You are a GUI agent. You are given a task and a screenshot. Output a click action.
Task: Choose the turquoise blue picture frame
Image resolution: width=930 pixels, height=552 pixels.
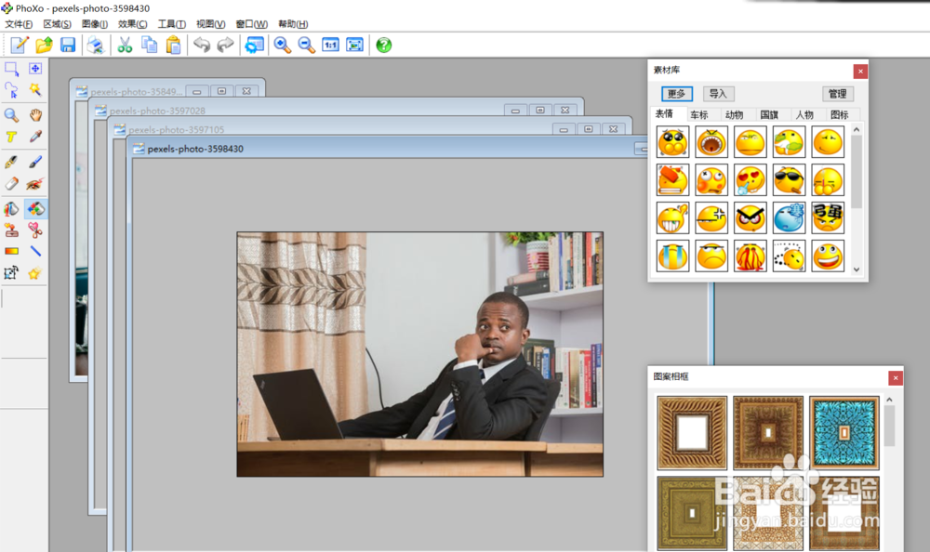[844, 433]
